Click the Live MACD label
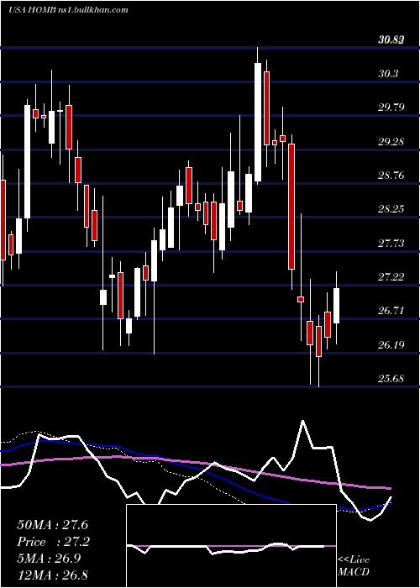 pos(354,565)
